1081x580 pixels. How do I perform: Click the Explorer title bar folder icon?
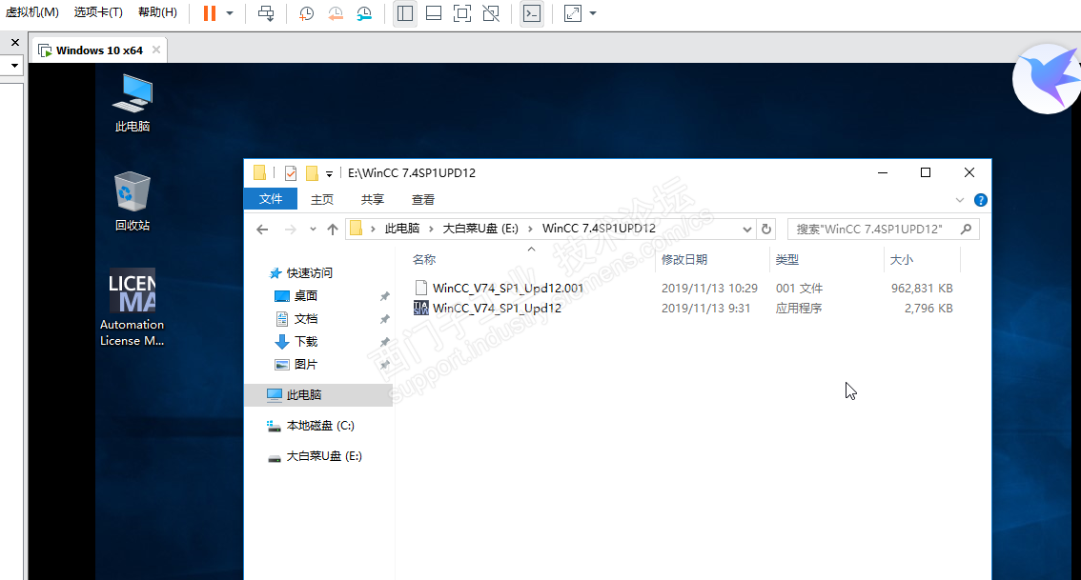pos(259,173)
